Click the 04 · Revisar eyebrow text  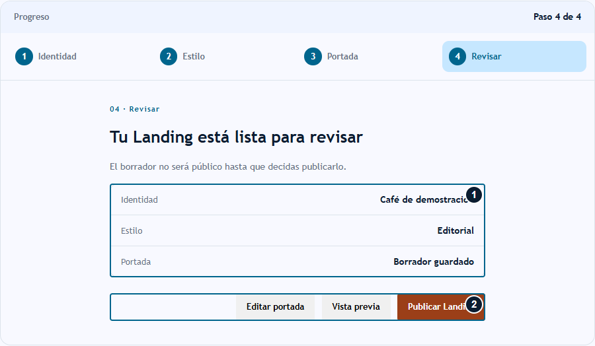click(x=135, y=109)
